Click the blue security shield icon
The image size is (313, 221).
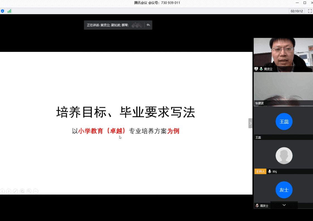[3, 11]
